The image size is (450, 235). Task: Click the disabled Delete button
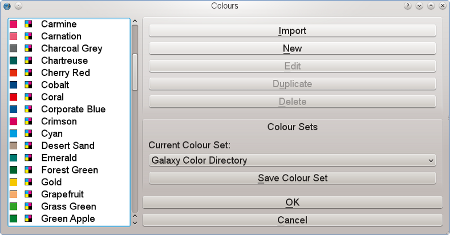293,102
